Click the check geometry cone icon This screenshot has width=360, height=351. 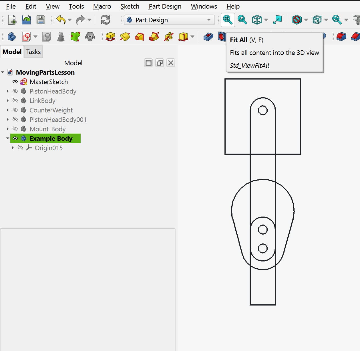click(61, 37)
